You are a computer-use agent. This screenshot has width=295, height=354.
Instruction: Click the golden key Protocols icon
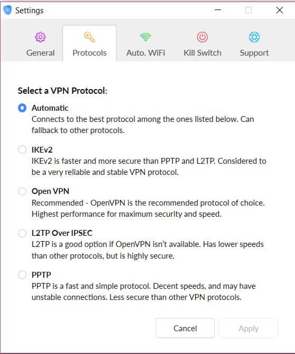coord(89,37)
